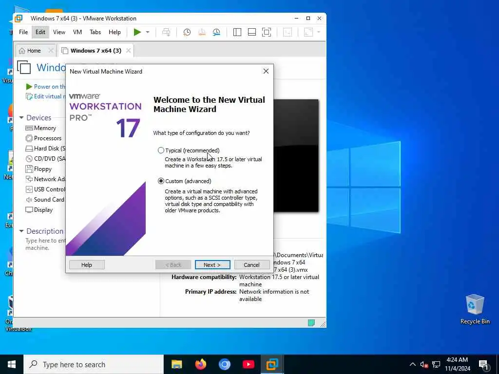Select Processors device entry
Viewport: 499px width, 374px height.
pyautogui.click(x=43, y=138)
